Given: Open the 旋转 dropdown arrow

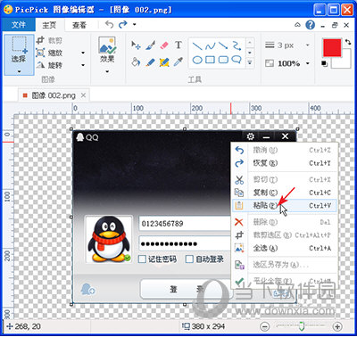Looking at the screenshot, I should 83,65.
